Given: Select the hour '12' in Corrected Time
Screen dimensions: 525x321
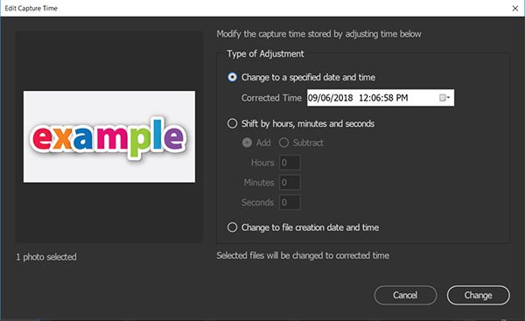Looking at the screenshot, I should (x=363, y=98).
